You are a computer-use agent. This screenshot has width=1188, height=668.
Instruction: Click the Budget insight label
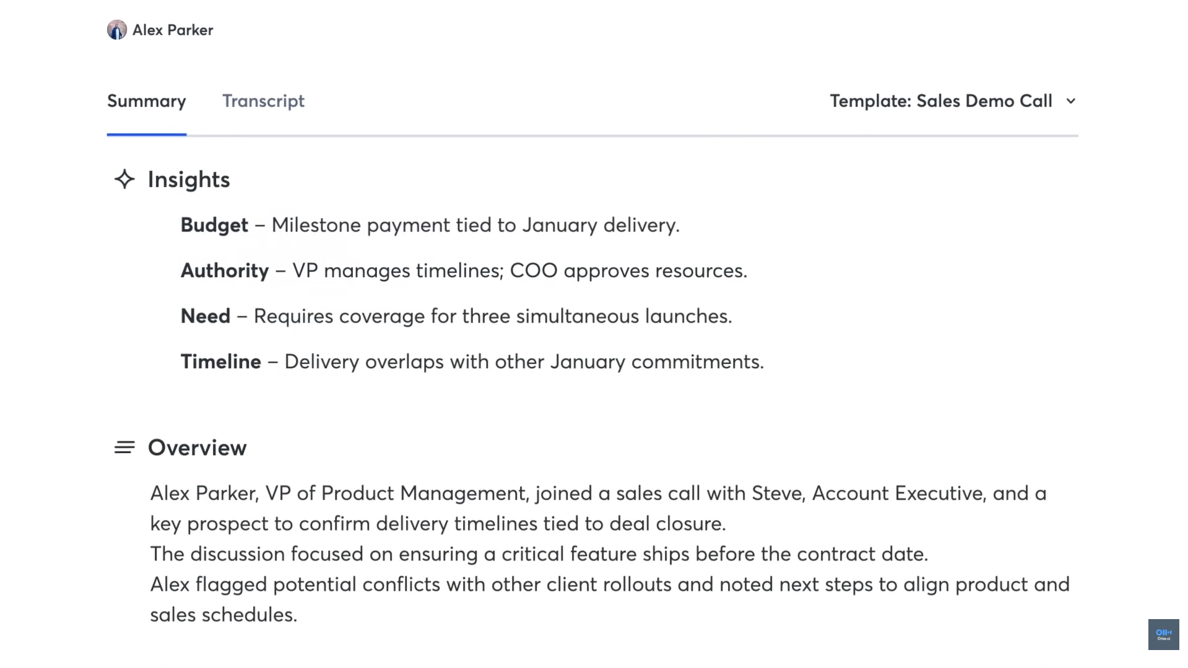[x=214, y=225]
